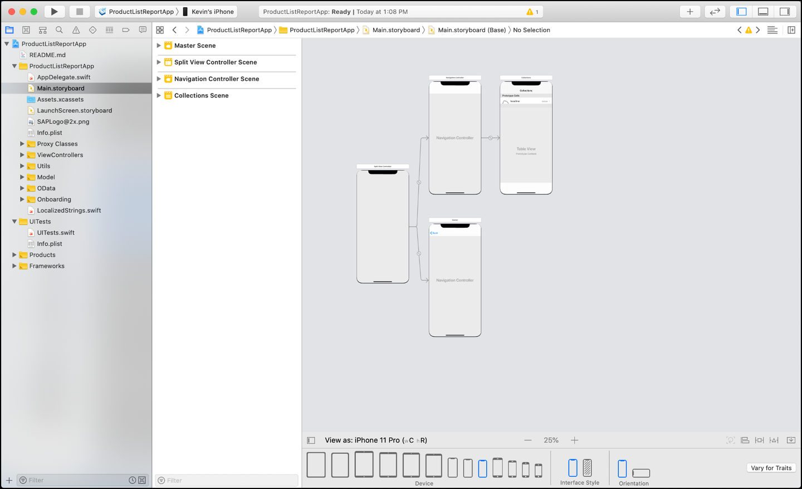Toggle the navigator panel visibility

pyautogui.click(x=741, y=11)
